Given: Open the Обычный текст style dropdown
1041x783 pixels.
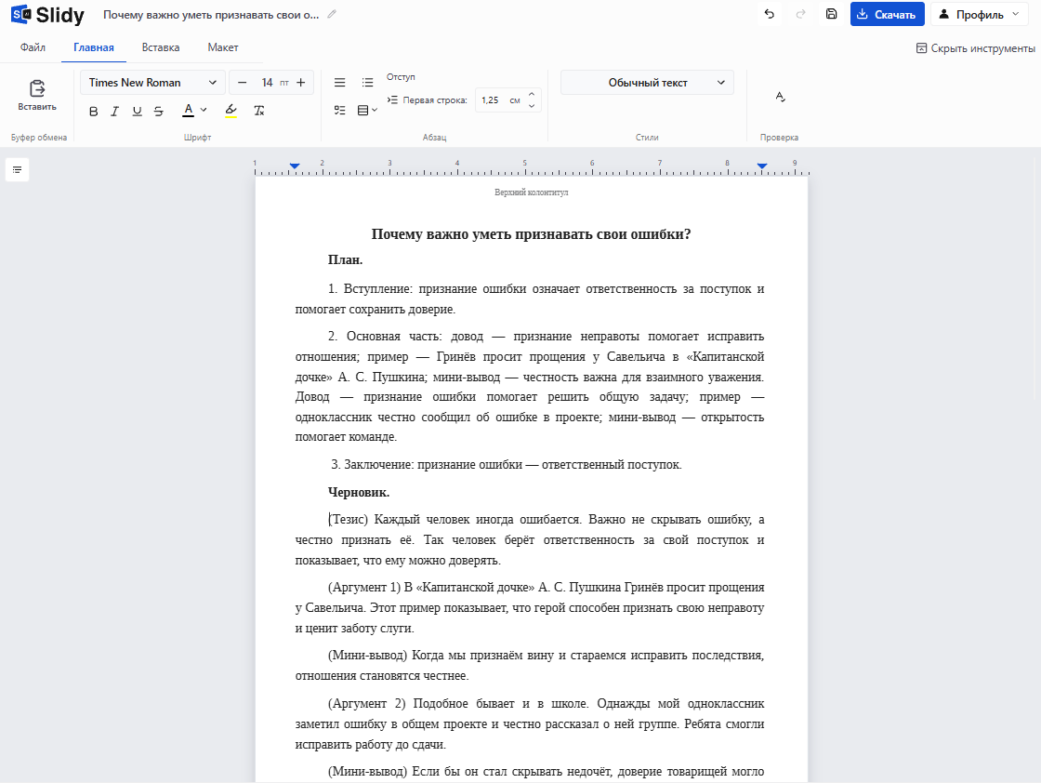Looking at the screenshot, I should (647, 83).
